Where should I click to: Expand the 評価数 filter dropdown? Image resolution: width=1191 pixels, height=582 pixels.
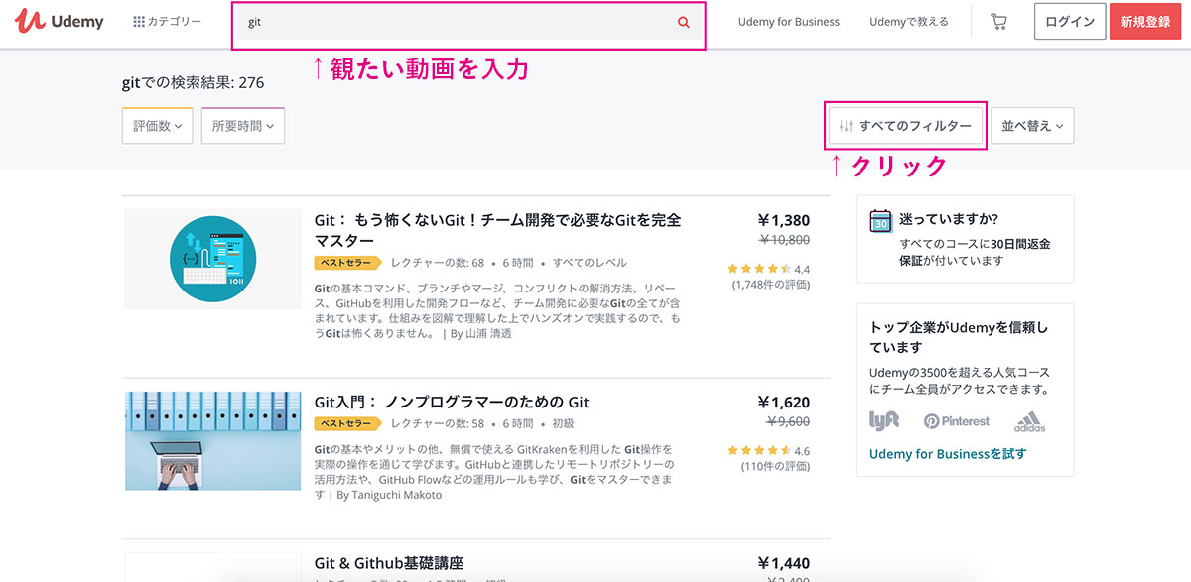coord(157,126)
